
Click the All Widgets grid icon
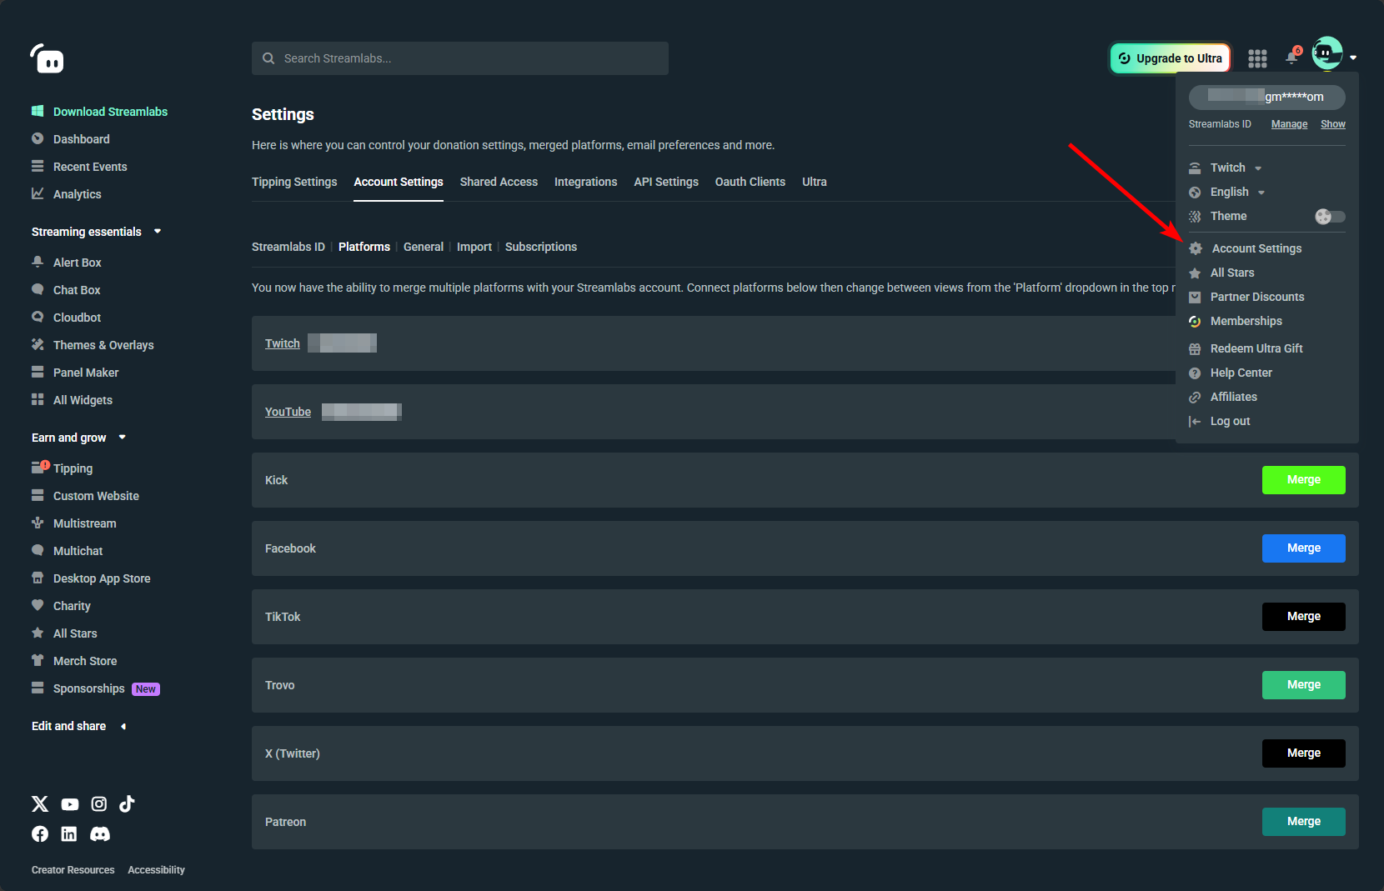coord(38,399)
